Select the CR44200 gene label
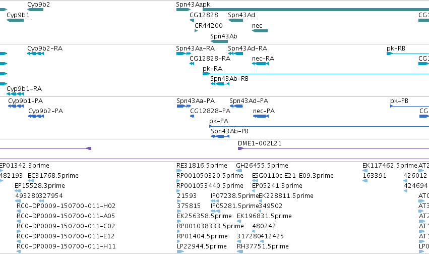Screen dimensions: 429x254 (x=209, y=25)
